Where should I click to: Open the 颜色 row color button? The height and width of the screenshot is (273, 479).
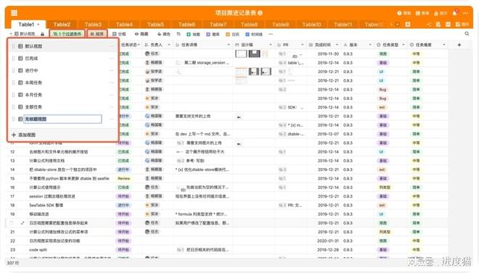tap(164, 34)
